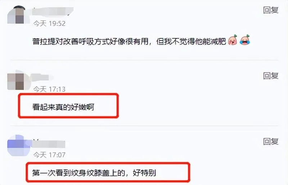
Task: Open the blurred username above 今天 17:07
Action: [x=49, y=144]
